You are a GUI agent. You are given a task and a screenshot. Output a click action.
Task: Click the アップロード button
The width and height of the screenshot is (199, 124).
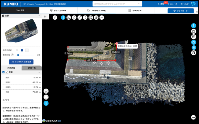[181, 11]
